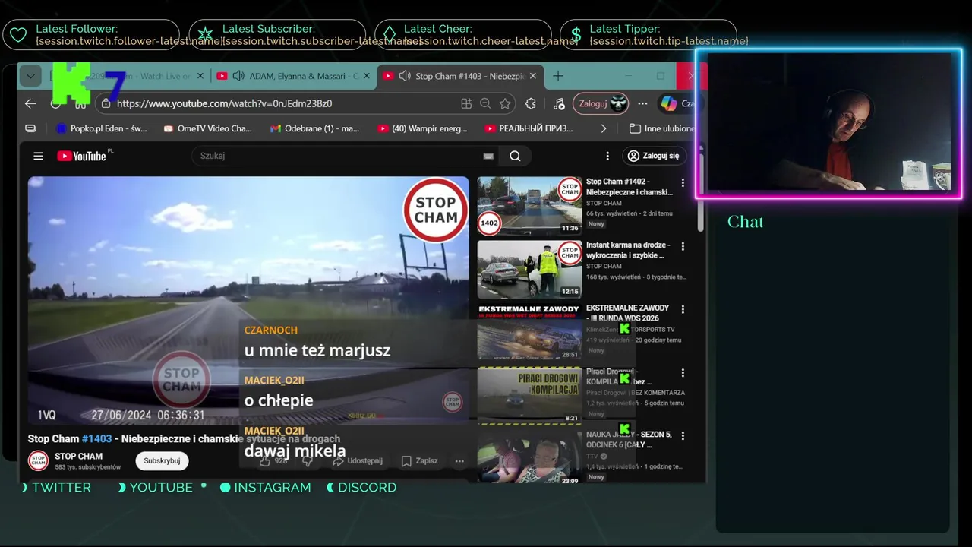The height and width of the screenshot is (547, 972).
Task: Close the 'Watch Live on' tab
Action: click(200, 76)
